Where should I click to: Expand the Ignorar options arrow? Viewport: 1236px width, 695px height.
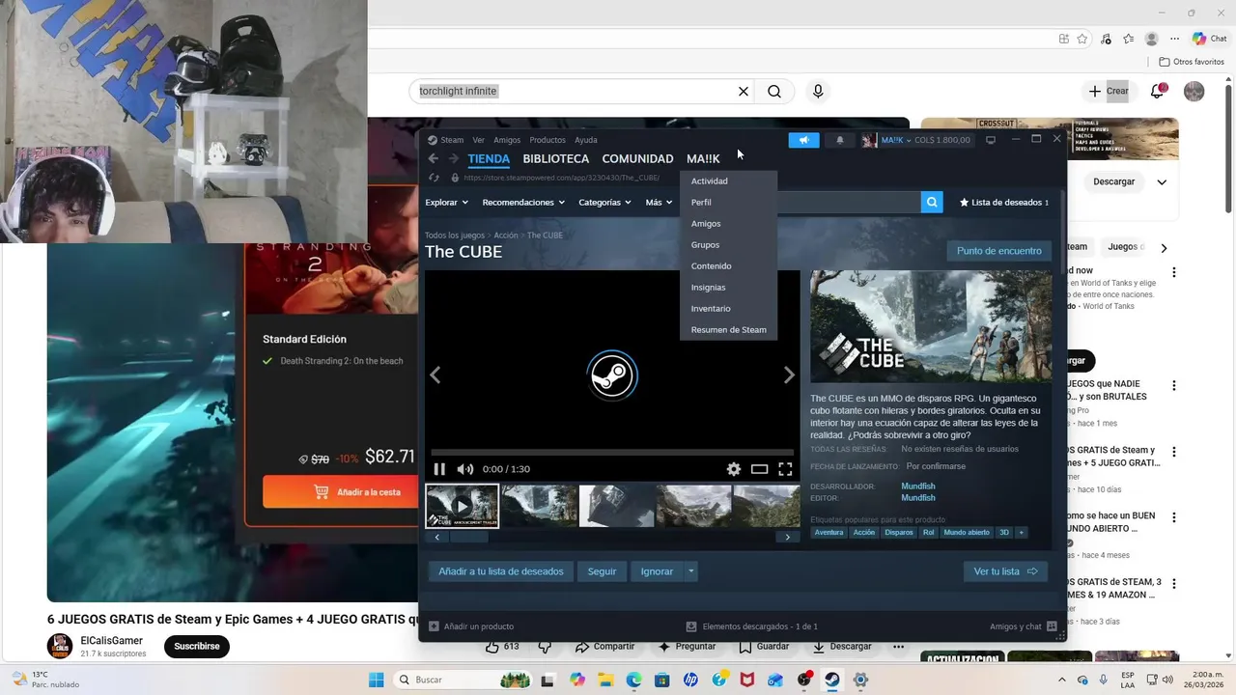690,571
